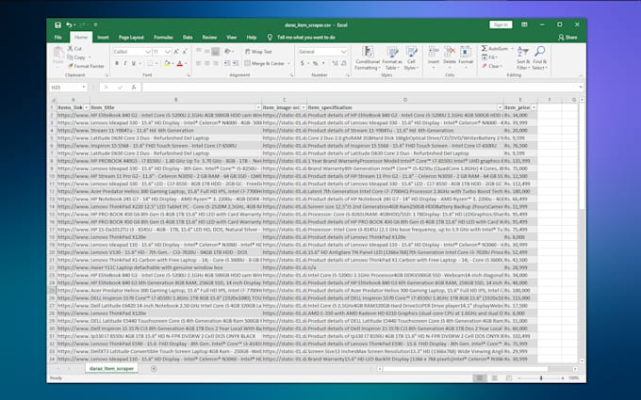Open the Item_specification column filter dropdown
641x400 pixels.
coord(500,107)
